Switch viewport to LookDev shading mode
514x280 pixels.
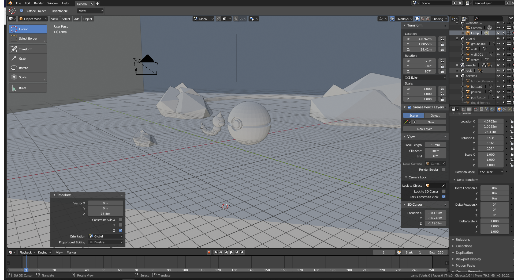(423, 19)
